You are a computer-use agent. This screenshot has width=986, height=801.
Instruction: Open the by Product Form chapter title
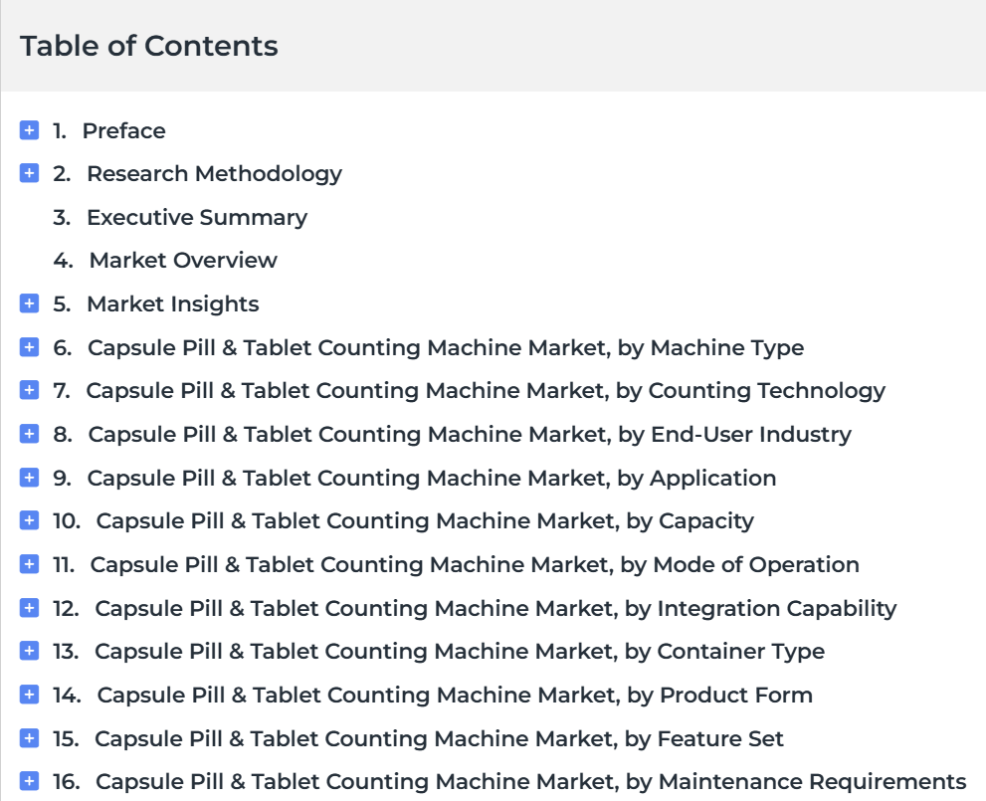point(455,696)
